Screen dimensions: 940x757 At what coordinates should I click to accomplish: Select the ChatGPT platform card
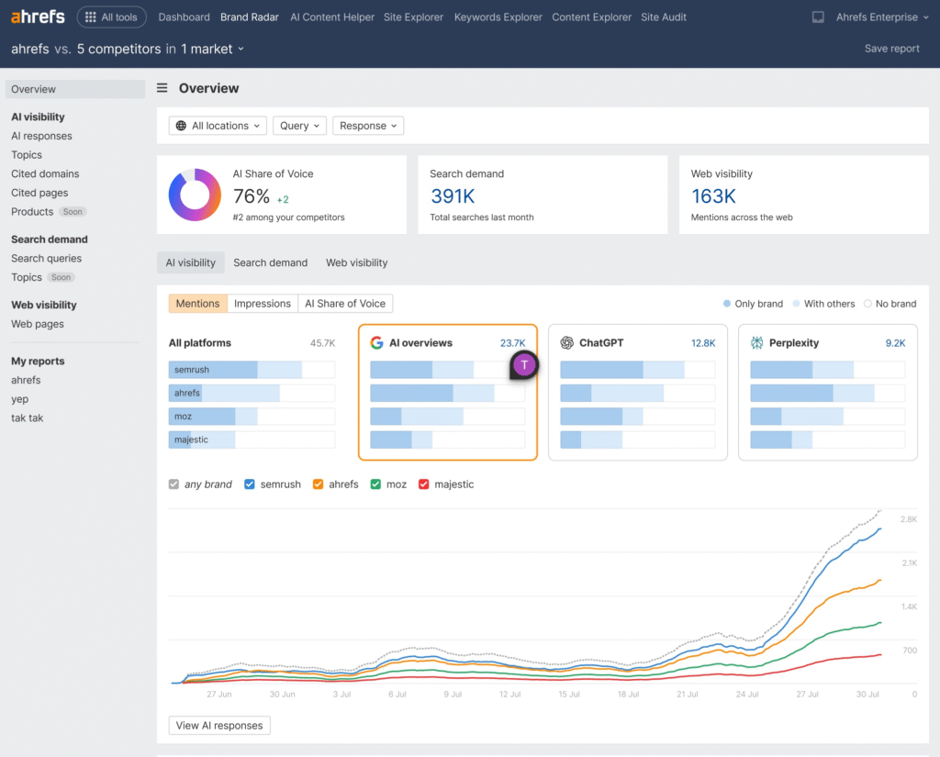[638, 393]
